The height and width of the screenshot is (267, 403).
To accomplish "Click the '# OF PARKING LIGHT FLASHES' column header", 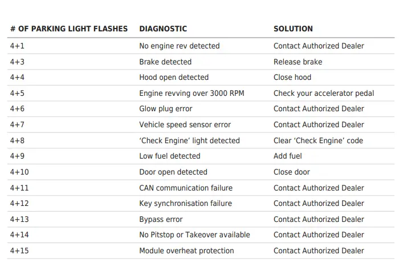I will (68, 29).
